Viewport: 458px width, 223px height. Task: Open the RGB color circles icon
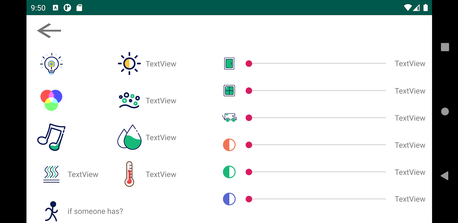coord(51,100)
